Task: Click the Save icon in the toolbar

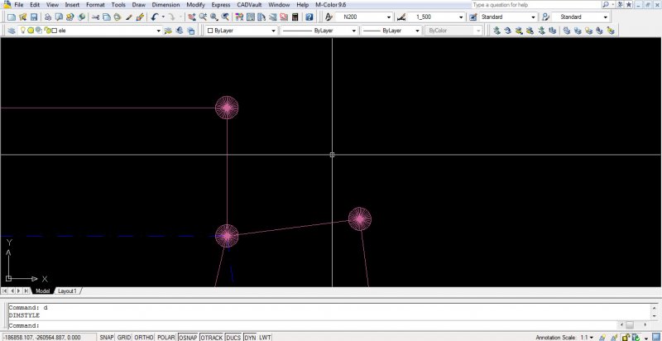Action: coord(34,17)
